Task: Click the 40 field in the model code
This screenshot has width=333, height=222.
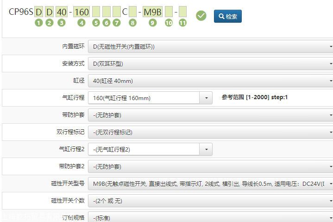Action: pyautogui.click(x=62, y=12)
